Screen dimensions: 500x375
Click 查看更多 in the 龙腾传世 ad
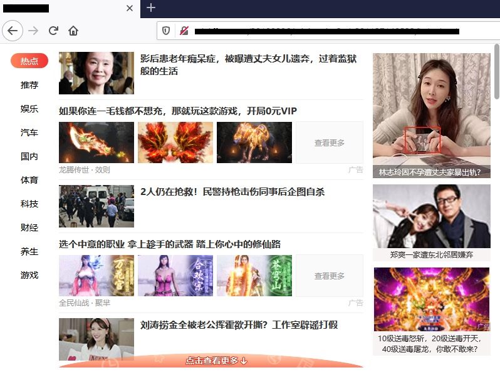click(x=329, y=142)
